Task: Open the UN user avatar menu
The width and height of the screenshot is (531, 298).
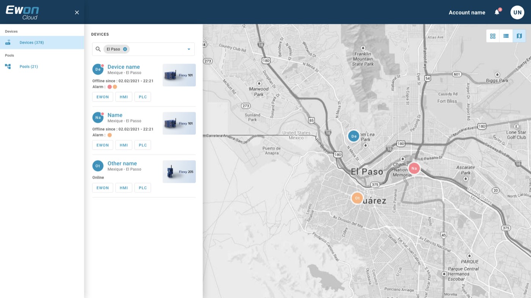Action: coord(517,12)
